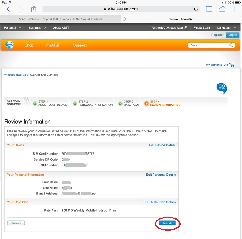Tap the Safari forward arrow

(21, 9)
